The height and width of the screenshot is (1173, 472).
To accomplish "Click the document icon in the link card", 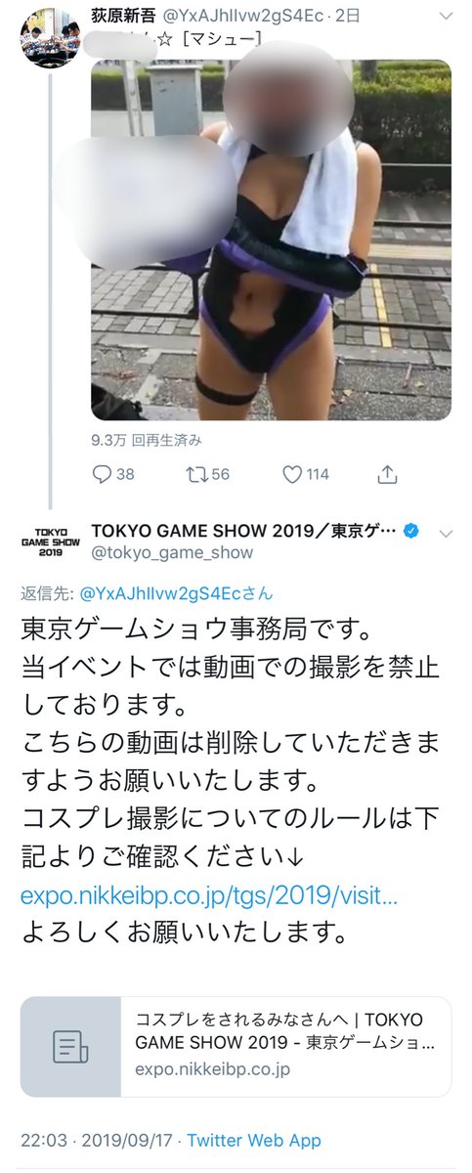I will pos(70,1047).
